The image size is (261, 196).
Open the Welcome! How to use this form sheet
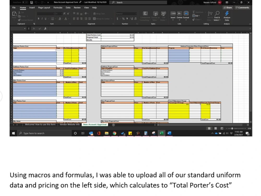click(x=40, y=124)
